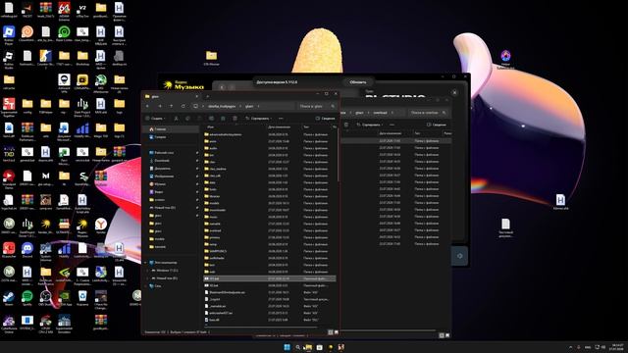This screenshot has height=353, width=628.
Task: Select the "audio" folder row
Action: tap(270, 148)
